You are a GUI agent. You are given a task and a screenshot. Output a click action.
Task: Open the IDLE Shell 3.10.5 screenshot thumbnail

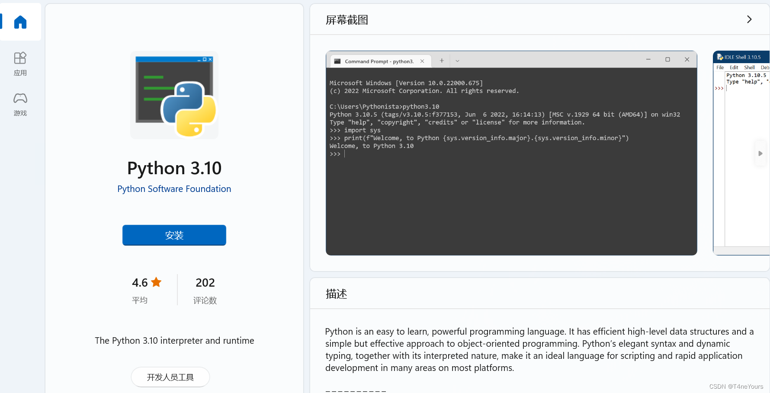click(741, 153)
